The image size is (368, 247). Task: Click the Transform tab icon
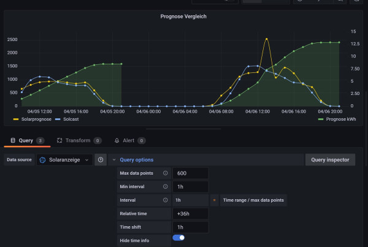click(59, 140)
